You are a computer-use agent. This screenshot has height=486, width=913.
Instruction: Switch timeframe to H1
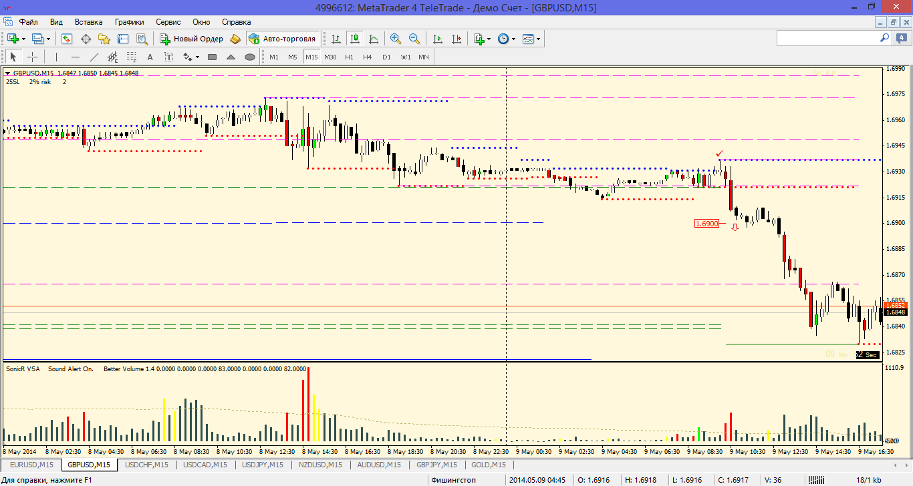click(x=349, y=57)
